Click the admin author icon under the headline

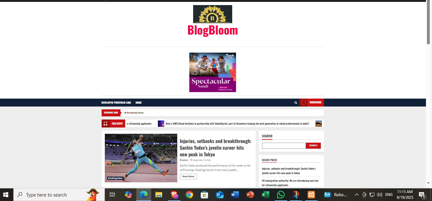tap(181, 160)
